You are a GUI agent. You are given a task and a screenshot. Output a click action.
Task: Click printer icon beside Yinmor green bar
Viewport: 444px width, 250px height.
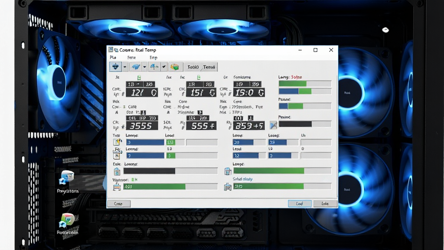pos(117,187)
